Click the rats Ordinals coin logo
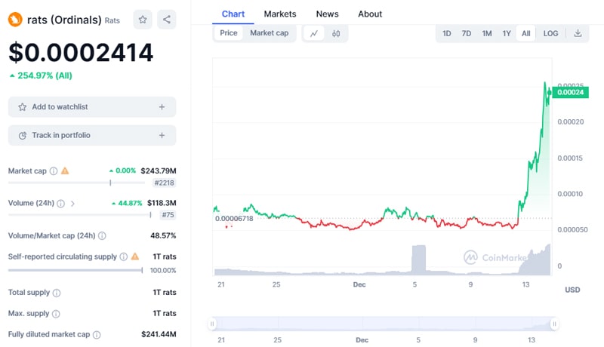 coord(15,20)
